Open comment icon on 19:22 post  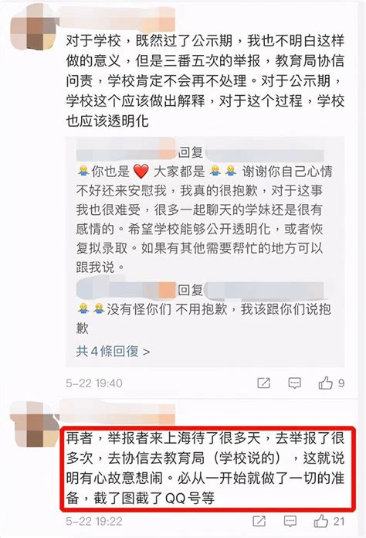click(x=290, y=521)
